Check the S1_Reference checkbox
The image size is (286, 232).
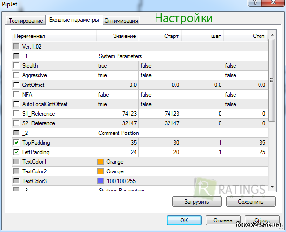coord(16,113)
